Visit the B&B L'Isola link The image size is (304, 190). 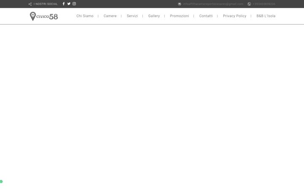coord(266,16)
